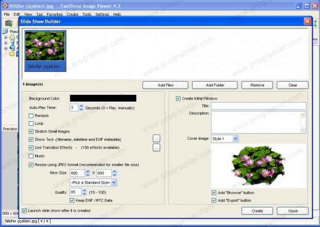Screen dimensions: 320x227
Task: Toggle Launch slide show after created
Action: click(x=24, y=210)
